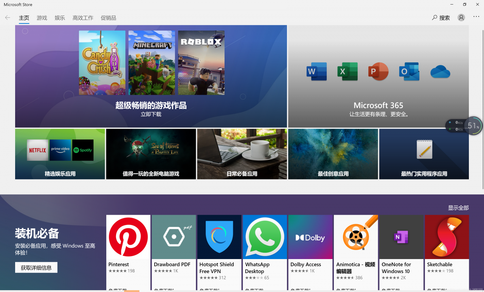Click the notepad pencil icon
Screen dimensions: 484x292
(424, 149)
